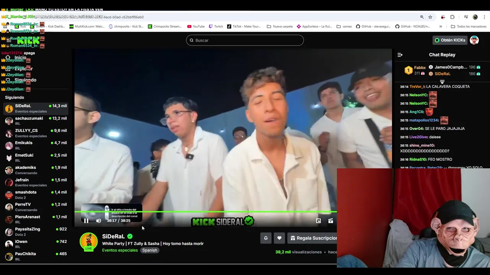
Task: Go to Inicio in sidebar
Action: pos(20,58)
